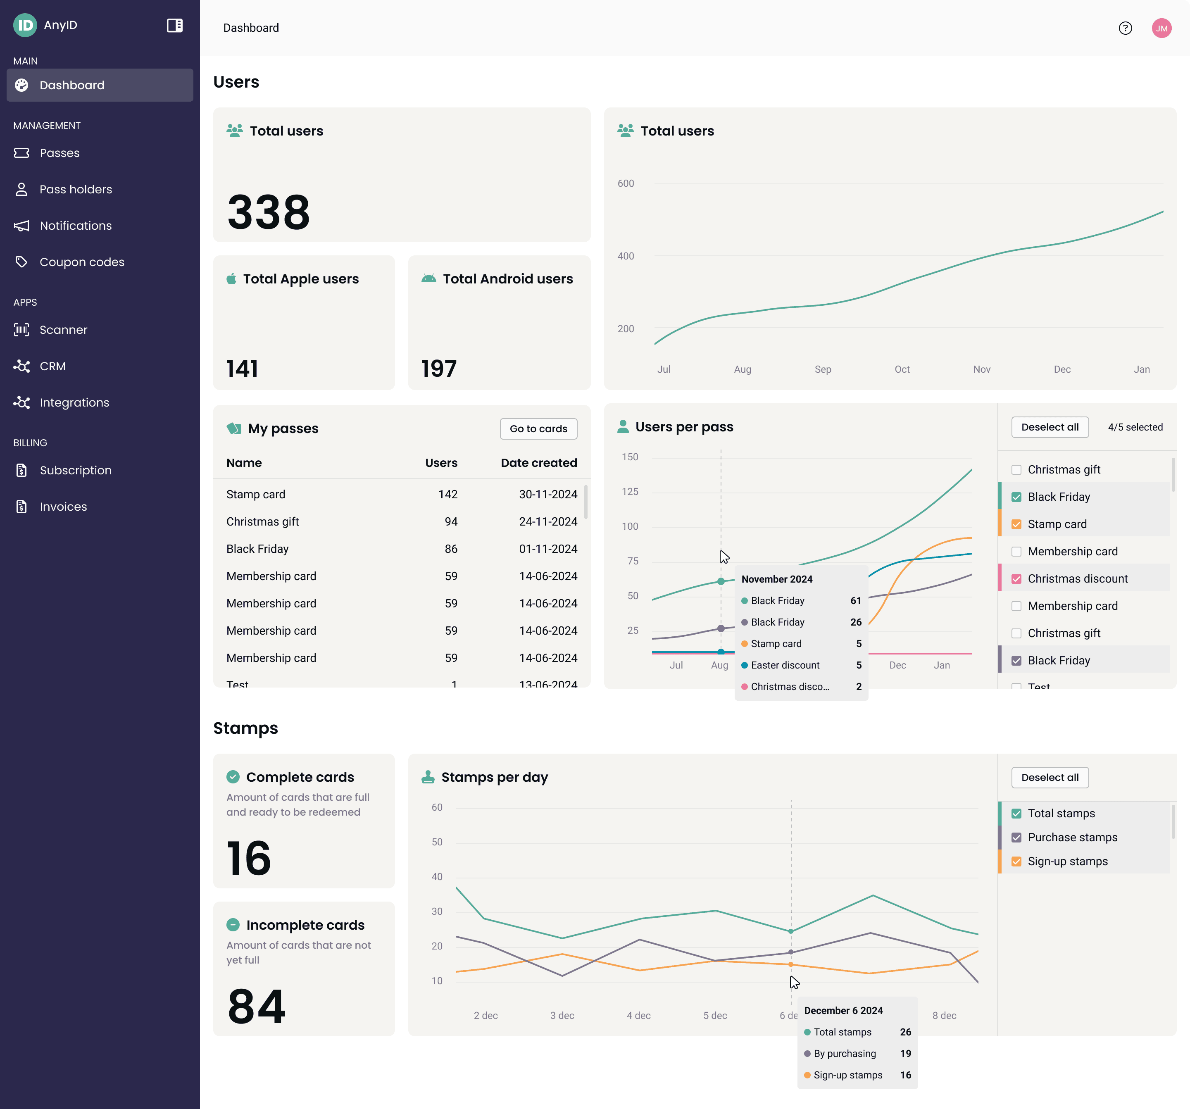Collapse the sidebar panel icon
The height and width of the screenshot is (1109, 1190).
[174, 25]
